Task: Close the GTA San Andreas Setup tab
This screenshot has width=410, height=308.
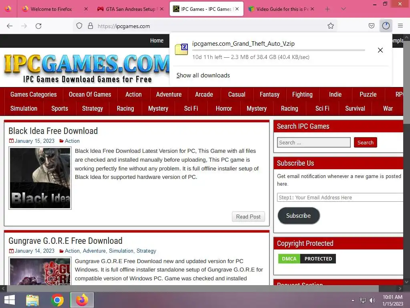Action: click(162, 9)
